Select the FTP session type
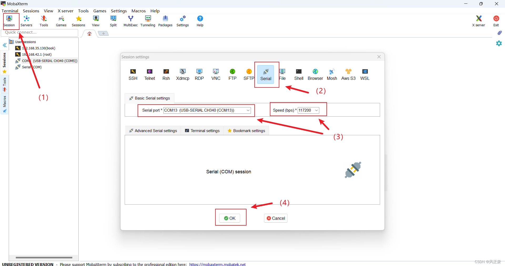This screenshot has height=266, width=505. (x=233, y=75)
